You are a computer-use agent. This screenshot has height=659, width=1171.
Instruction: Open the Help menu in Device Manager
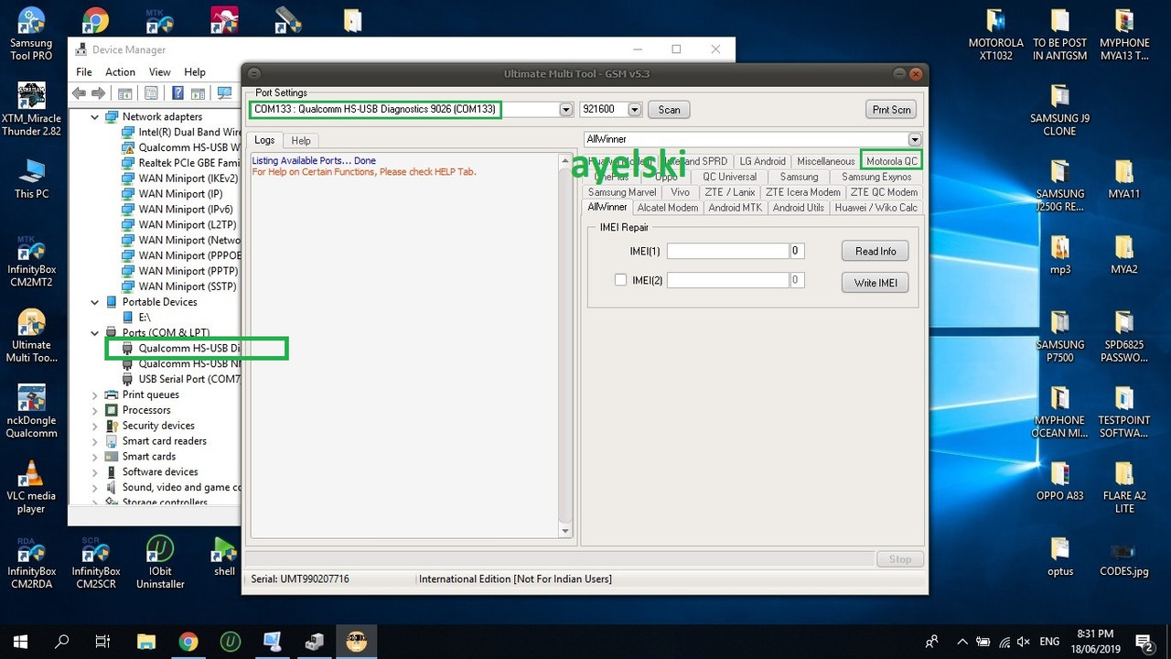[x=195, y=72]
